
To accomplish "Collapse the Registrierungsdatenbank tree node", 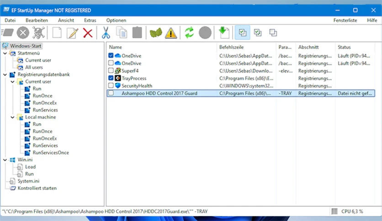I will 5,74.
